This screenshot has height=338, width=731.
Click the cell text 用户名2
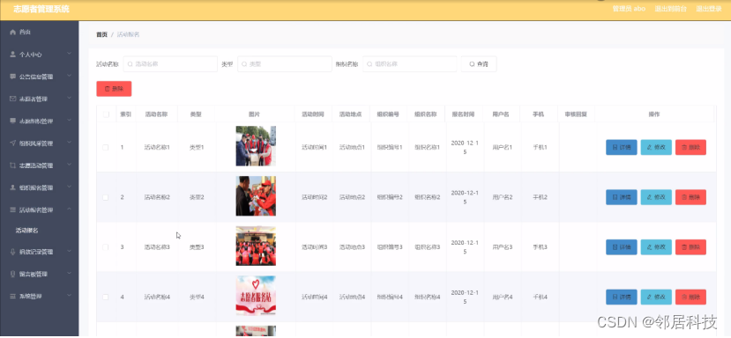point(502,197)
